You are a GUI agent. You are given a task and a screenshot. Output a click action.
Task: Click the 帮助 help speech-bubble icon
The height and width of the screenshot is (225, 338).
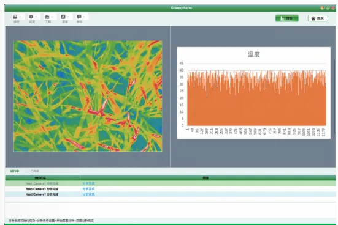pos(79,17)
